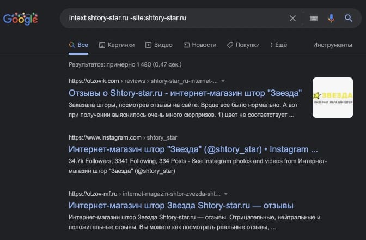The height and width of the screenshot is (240, 366).
Task: Click the Видео tab play icon
Action: [148, 45]
